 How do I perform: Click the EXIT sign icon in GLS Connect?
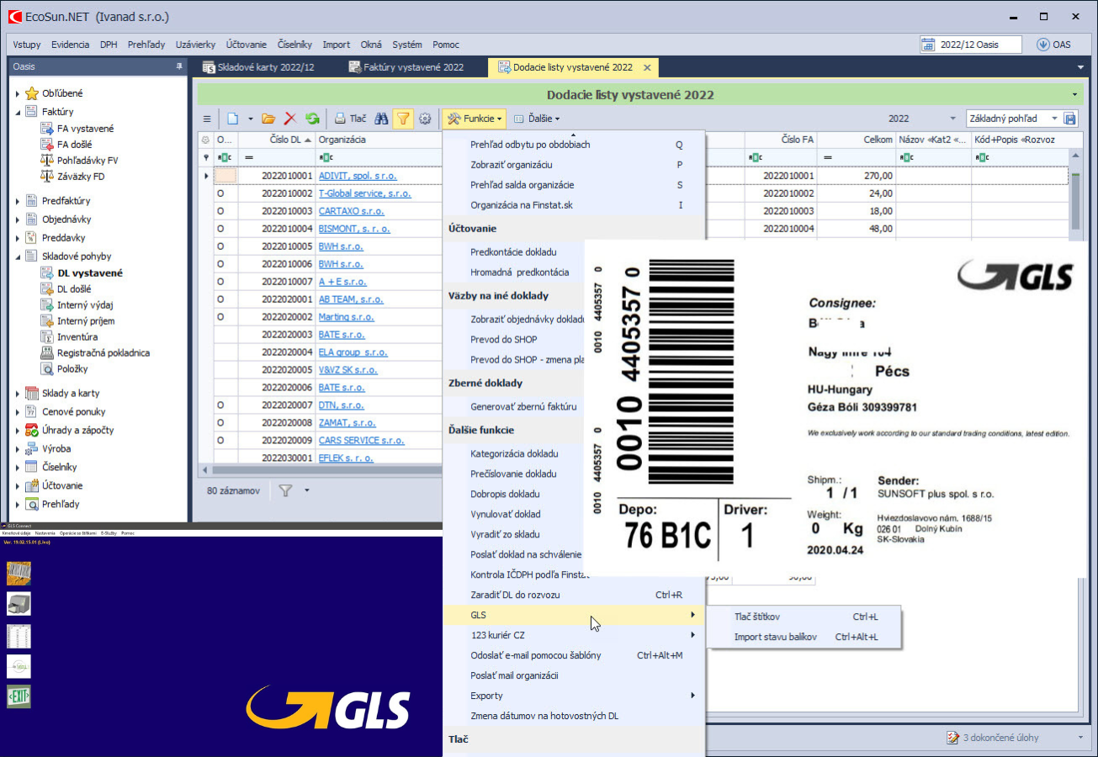19,696
